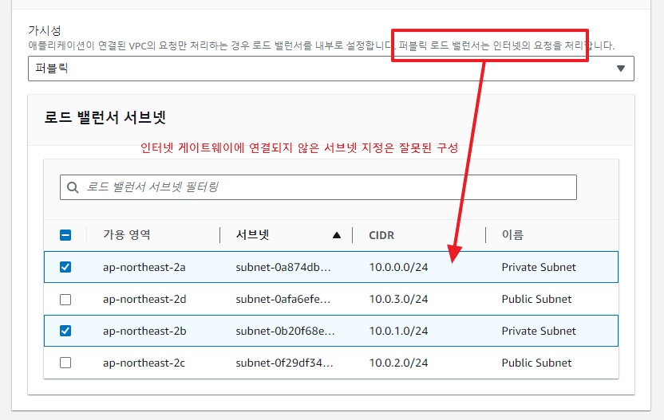Select the subnet-0afa6efe subnet ID cell
The width and height of the screenshot is (664, 420).
283,299
